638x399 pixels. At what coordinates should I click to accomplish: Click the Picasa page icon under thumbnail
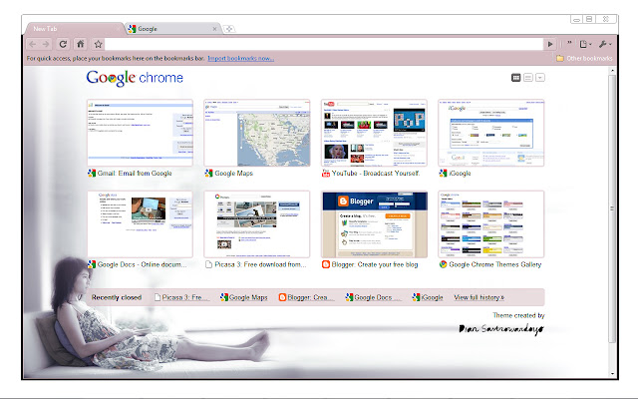(208, 264)
